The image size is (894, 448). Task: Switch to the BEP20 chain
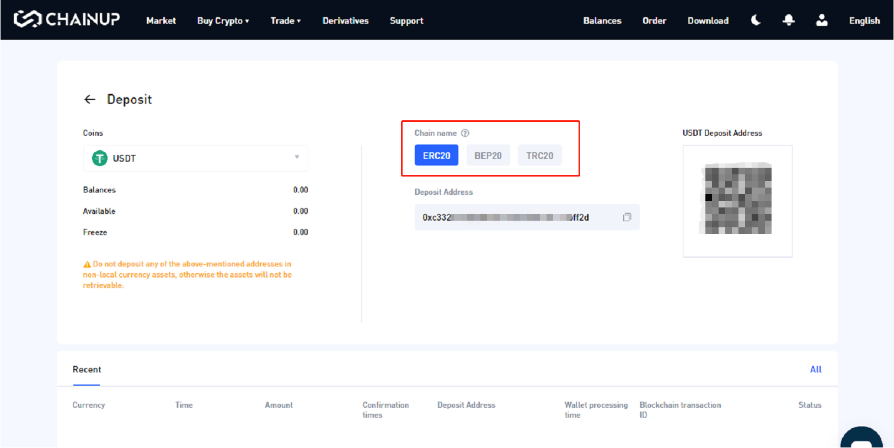pyautogui.click(x=488, y=156)
